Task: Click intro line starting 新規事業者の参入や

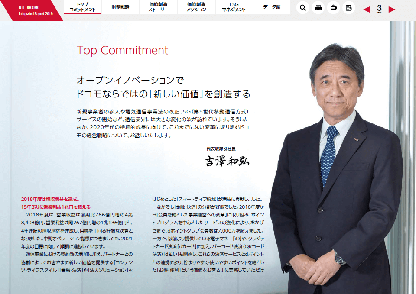Action: pyautogui.click(x=162, y=112)
